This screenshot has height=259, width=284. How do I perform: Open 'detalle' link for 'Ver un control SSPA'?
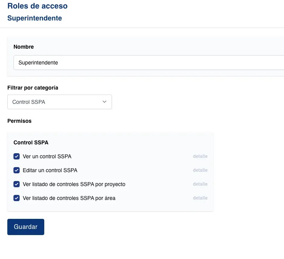[200, 156]
